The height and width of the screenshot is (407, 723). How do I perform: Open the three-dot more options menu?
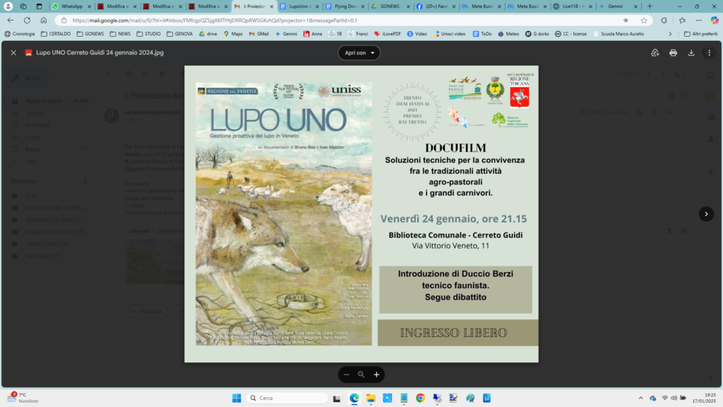click(x=709, y=53)
